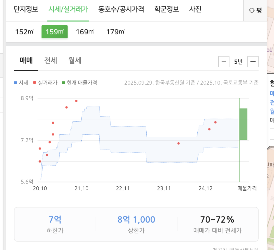Switch to the 월세 price tab
The height and width of the screenshot is (250, 274).
[x=75, y=61]
